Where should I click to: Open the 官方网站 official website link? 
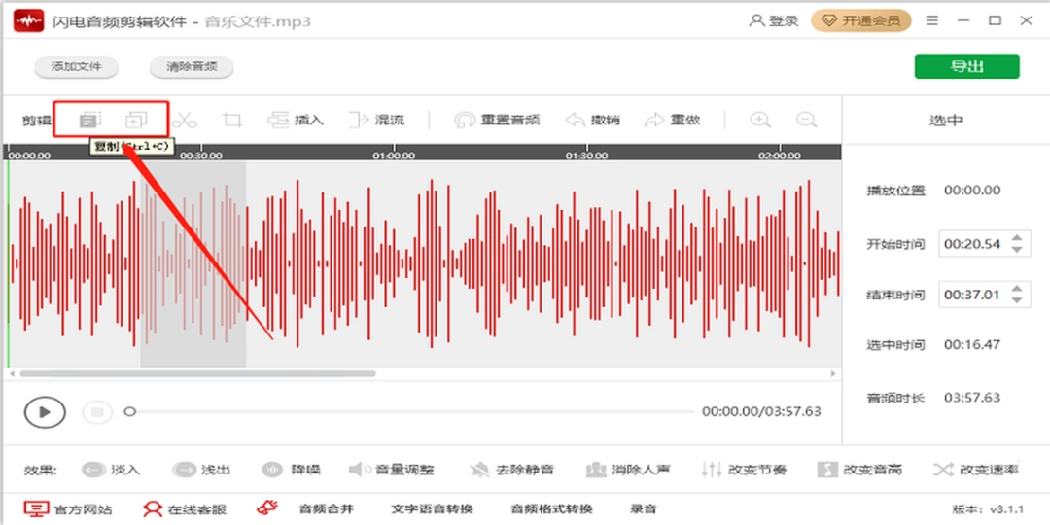click(x=68, y=508)
